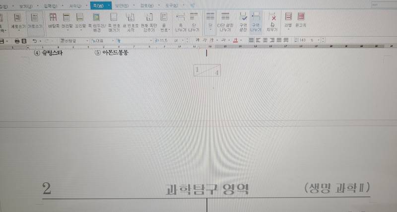Image resolution: width=397 pixels, height=212 pixels.
Task: Click the font size 11.5 field
Action: [x=164, y=41]
